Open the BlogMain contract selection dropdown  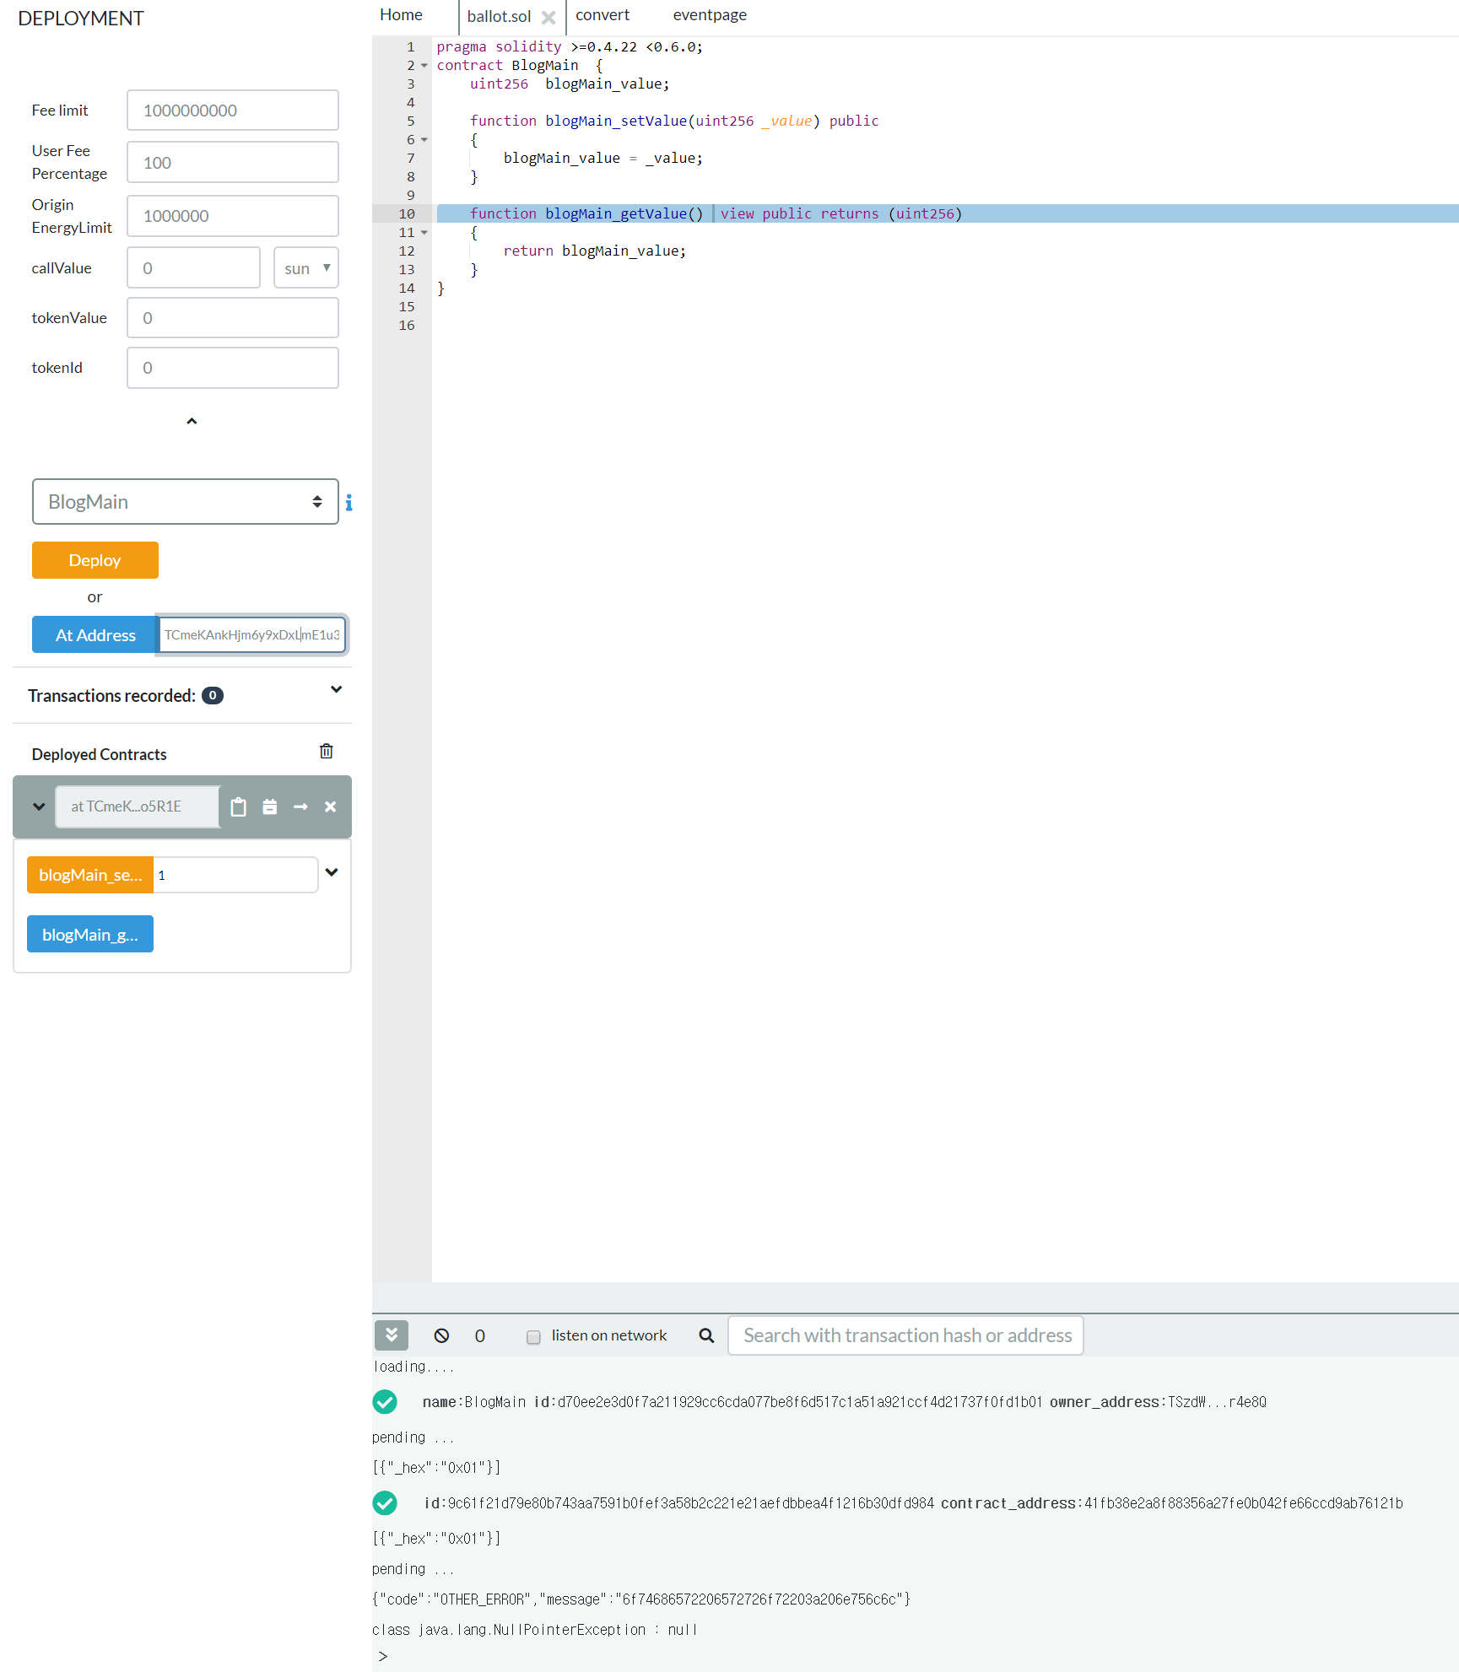coord(185,502)
